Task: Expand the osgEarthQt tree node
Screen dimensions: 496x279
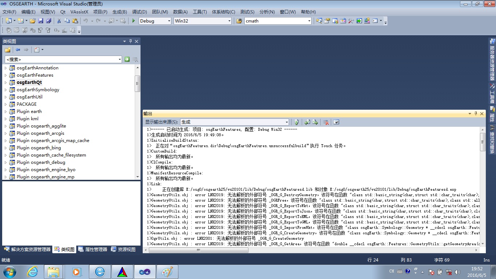Action: [x=5, y=82]
